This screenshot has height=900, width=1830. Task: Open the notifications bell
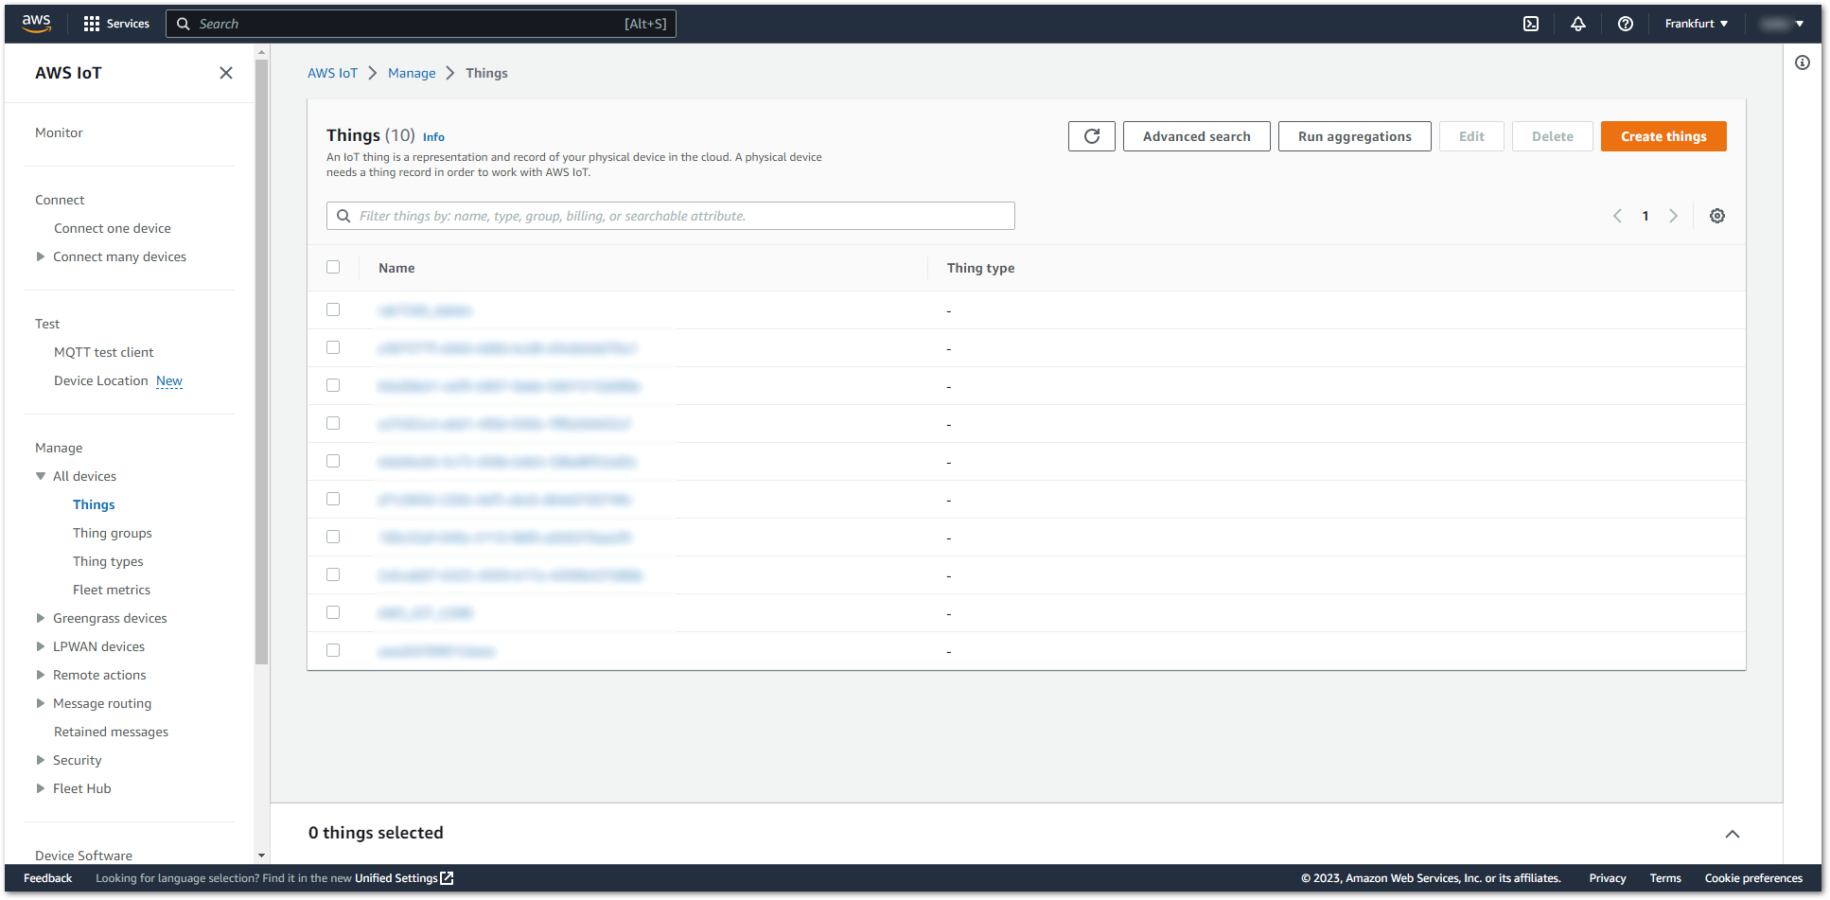(x=1578, y=24)
